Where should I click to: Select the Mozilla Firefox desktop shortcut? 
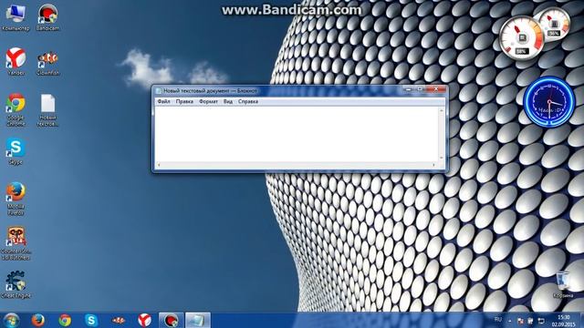click(16, 199)
